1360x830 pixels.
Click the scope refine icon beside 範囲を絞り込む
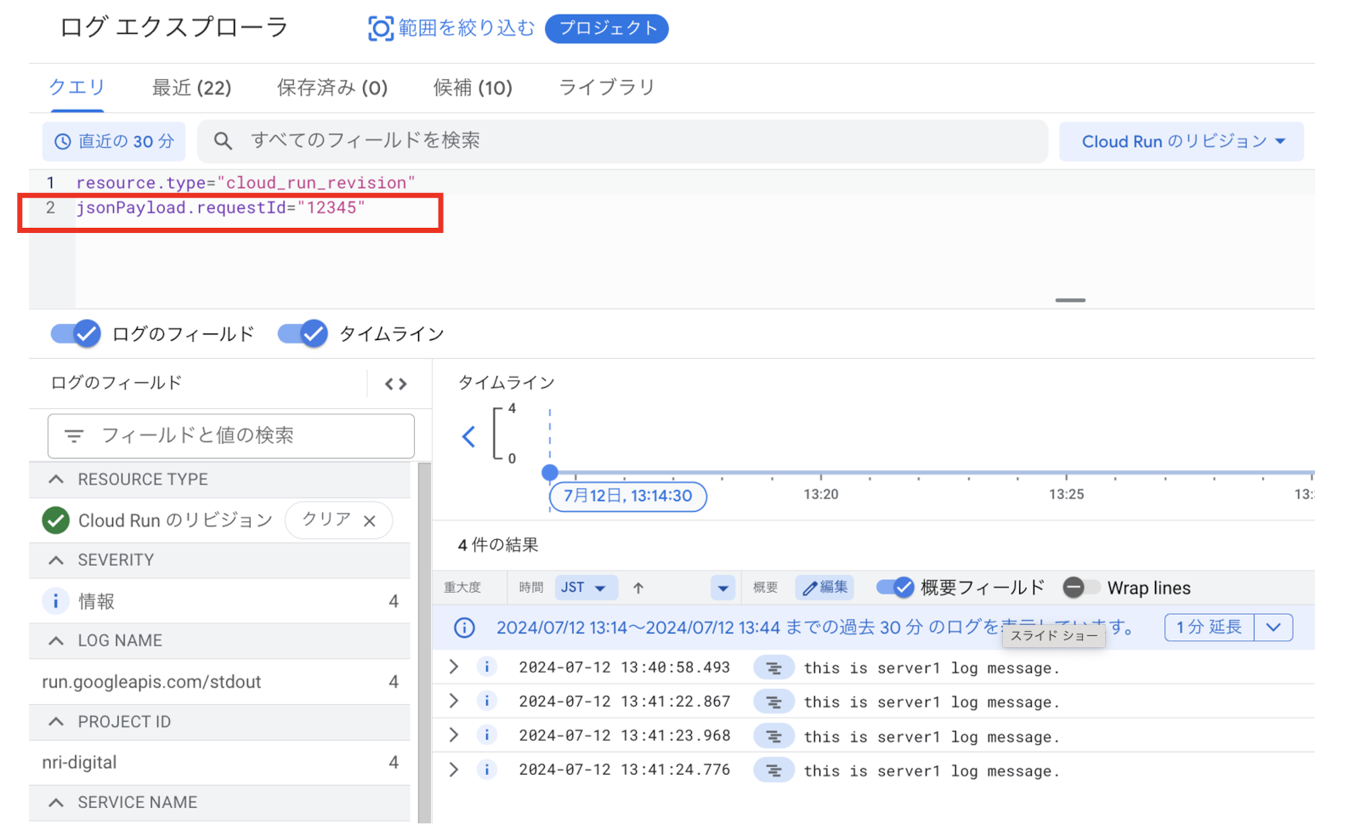click(x=380, y=29)
